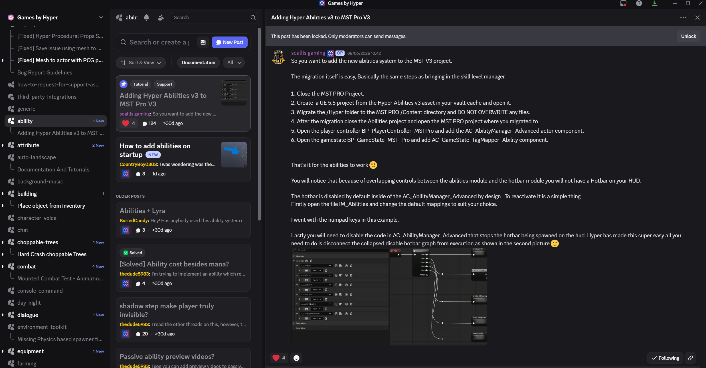Click the Help question mark icon
The height and width of the screenshot is (368, 706).
[x=639, y=3]
